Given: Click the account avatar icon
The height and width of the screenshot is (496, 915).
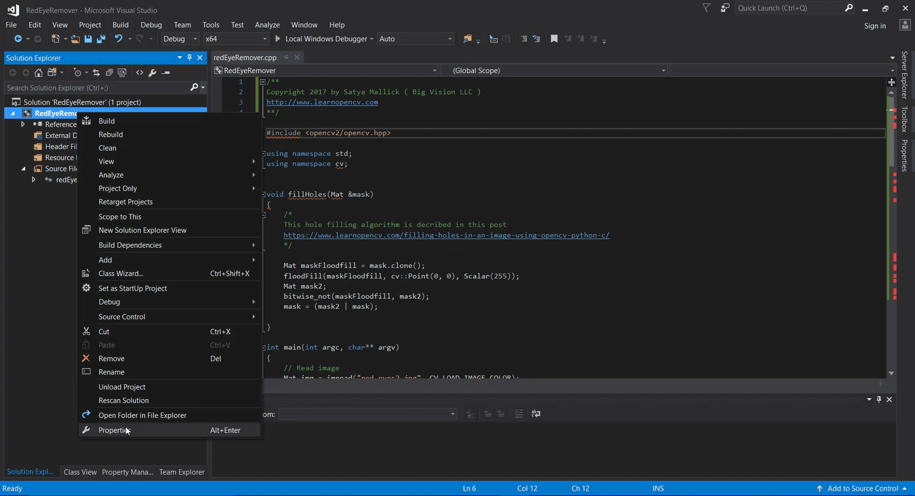Looking at the screenshot, I should point(905,25).
